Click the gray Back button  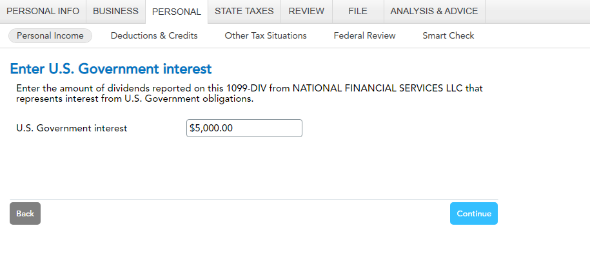tap(25, 213)
